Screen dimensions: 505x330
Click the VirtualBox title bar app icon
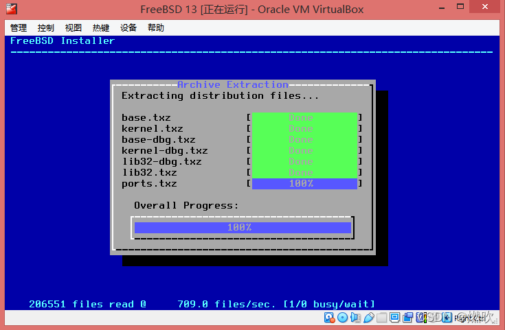12,9
